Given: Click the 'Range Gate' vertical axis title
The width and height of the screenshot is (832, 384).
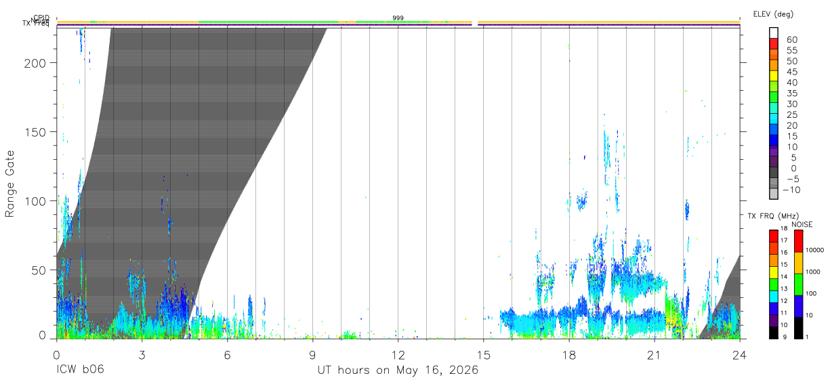Looking at the screenshot, I should coord(10,184).
